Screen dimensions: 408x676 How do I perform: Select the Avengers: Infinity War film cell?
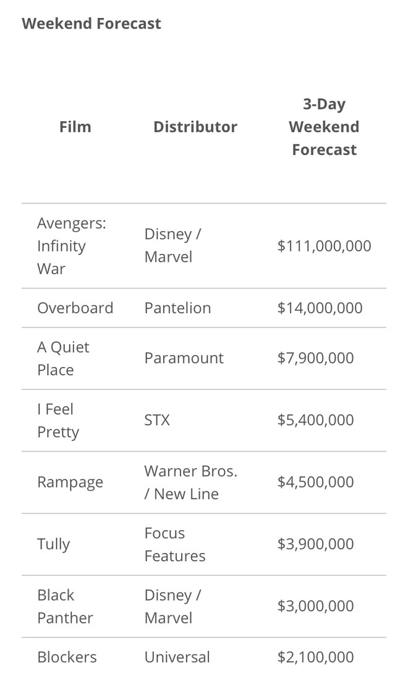(x=71, y=245)
